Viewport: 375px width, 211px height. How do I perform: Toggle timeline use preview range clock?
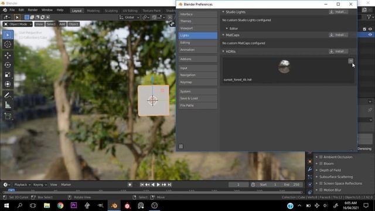(x=253, y=185)
